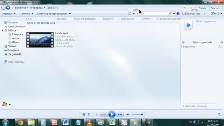Open the online stores Windows logo dropdown
Image resolution: width=224 pixels, height=126 pixels.
9,105
